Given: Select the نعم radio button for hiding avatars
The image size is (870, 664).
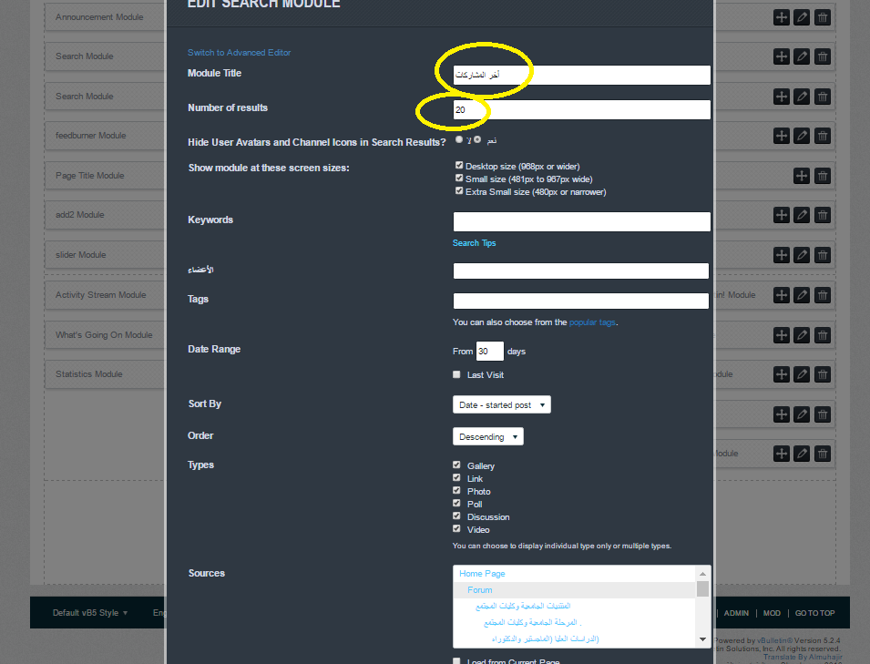Looking at the screenshot, I should point(477,139).
